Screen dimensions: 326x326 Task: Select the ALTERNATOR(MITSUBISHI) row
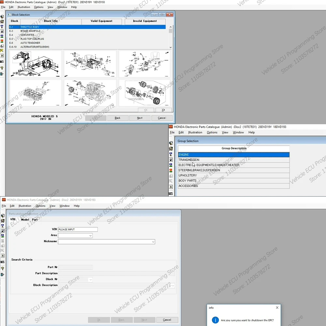tap(87, 47)
